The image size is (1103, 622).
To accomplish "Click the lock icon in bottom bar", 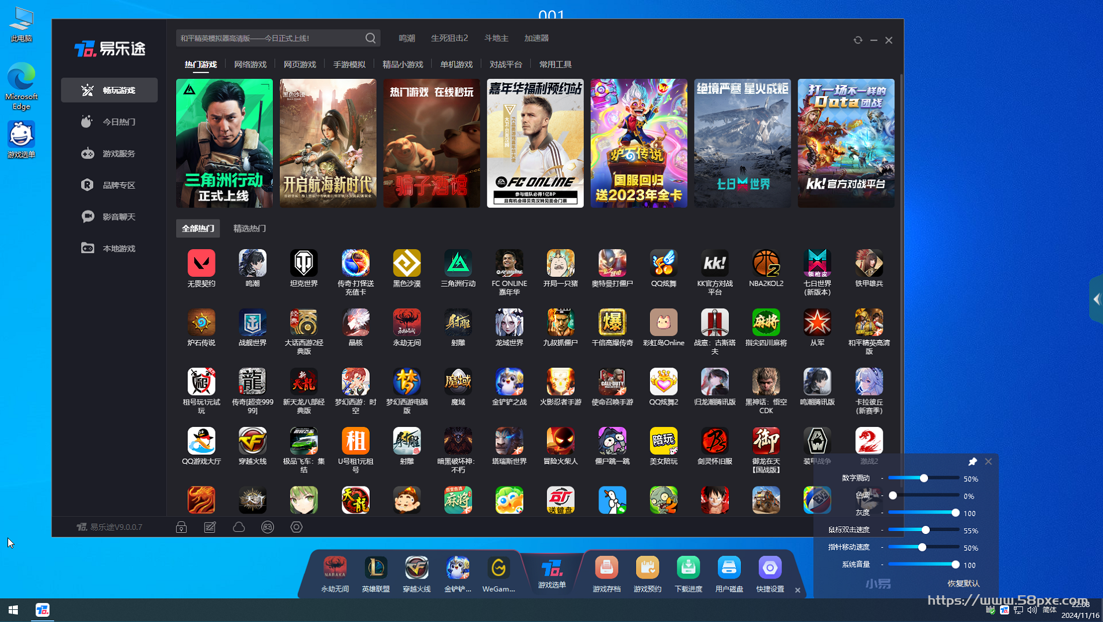I will (181, 527).
